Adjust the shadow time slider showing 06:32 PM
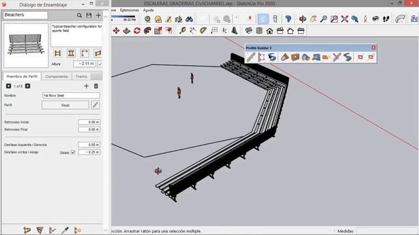Viewport: 419px width, 235px height. click(x=124, y=17)
